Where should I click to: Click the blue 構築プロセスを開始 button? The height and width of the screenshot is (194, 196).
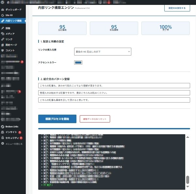57,119
